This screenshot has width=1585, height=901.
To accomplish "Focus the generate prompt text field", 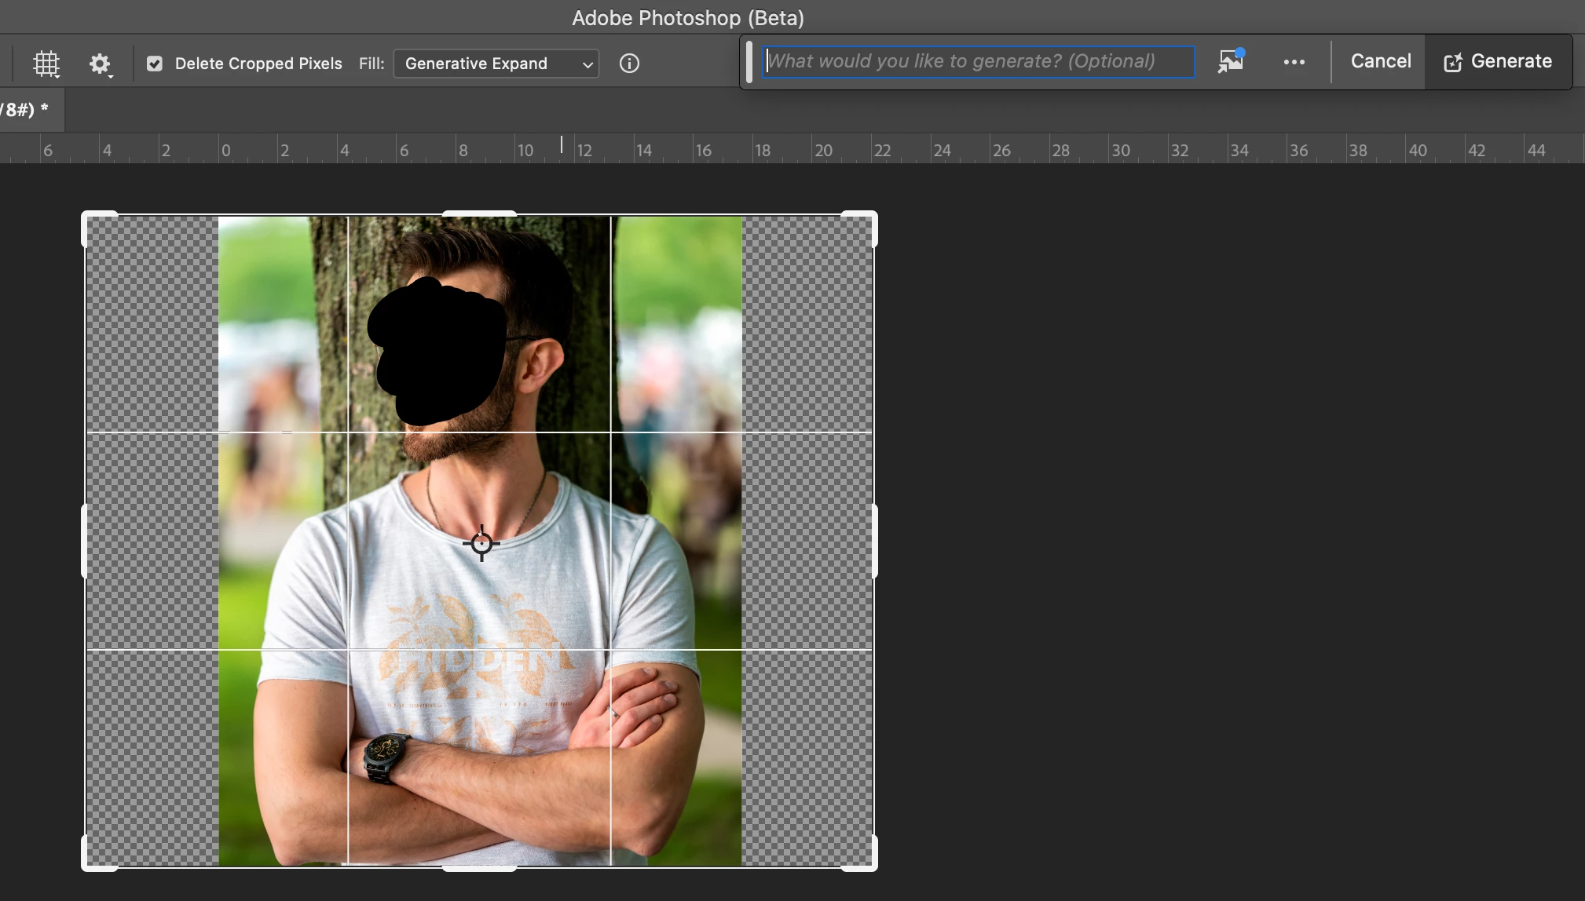I will click(977, 61).
